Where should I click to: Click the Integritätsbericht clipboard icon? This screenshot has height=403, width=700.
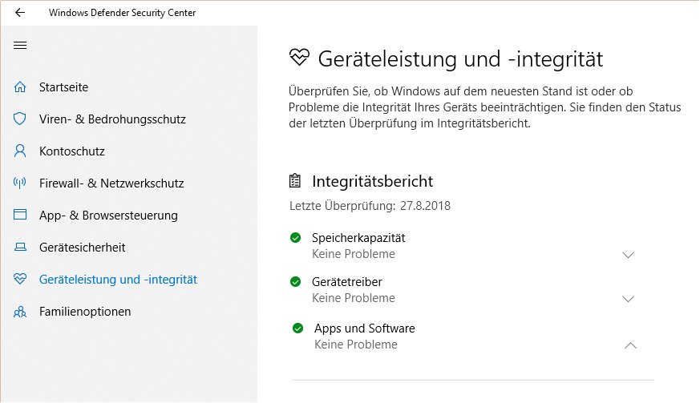click(x=295, y=181)
